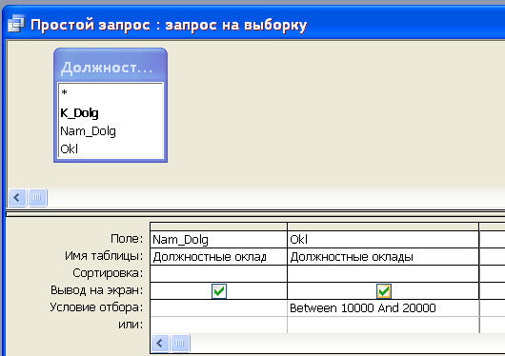Screen dimensions: 505x356
Task: Click the Условие отбора: row label
Action: (96, 307)
